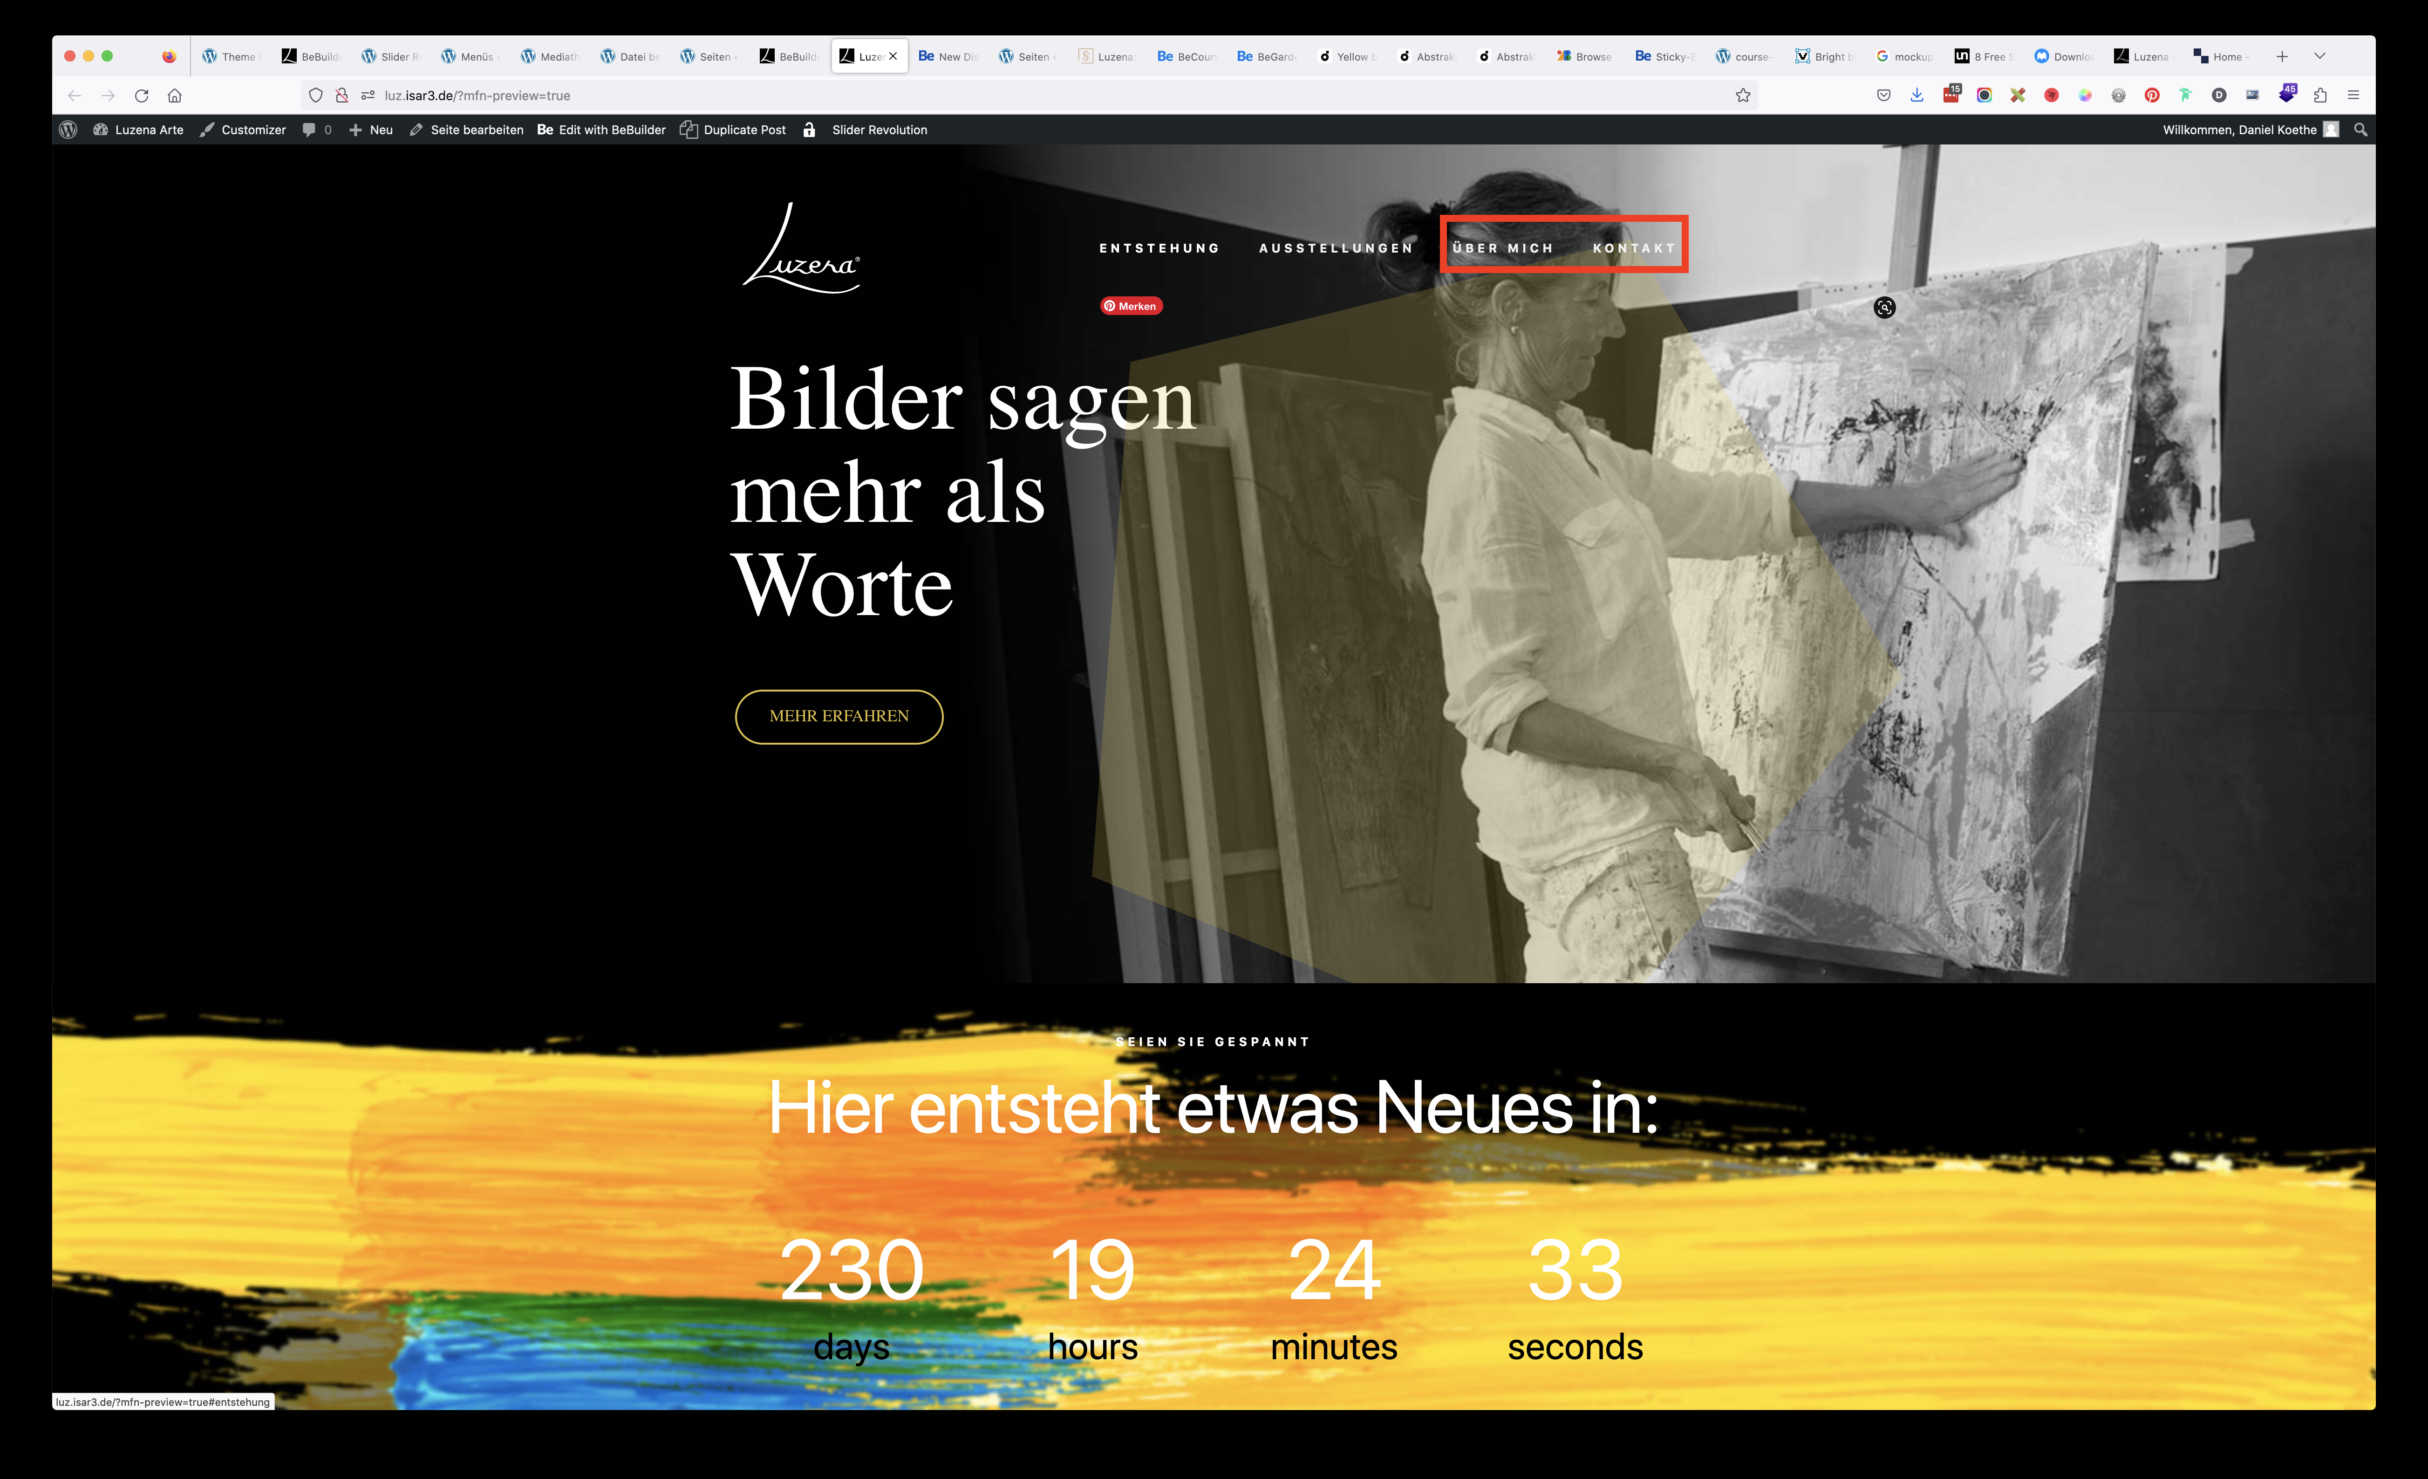2428x1479 pixels.
Task: Open the Luzena Arte site menu
Action: (138, 130)
